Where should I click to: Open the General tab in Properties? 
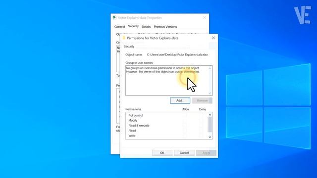[x=119, y=27]
